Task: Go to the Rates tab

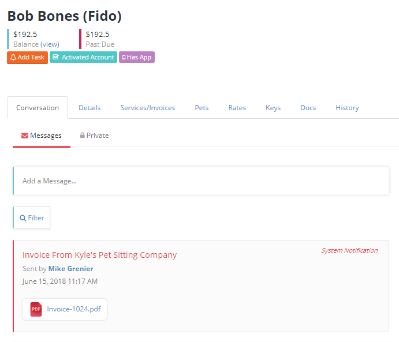Action: tap(237, 108)
